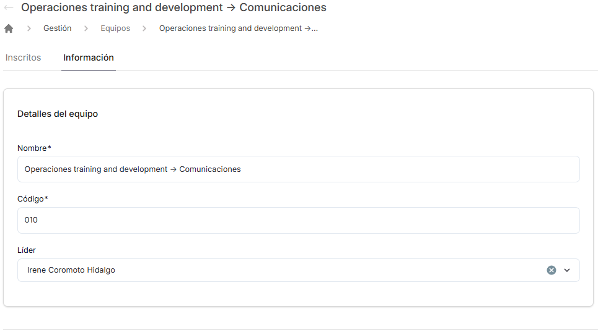Click the truncated Operaciones training breadcrumb
This screenshot has width=598, height=332.
click(x=239, y=28)
